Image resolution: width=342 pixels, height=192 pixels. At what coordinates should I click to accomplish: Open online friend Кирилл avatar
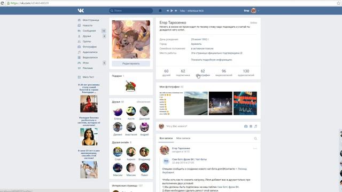[131, 152]
